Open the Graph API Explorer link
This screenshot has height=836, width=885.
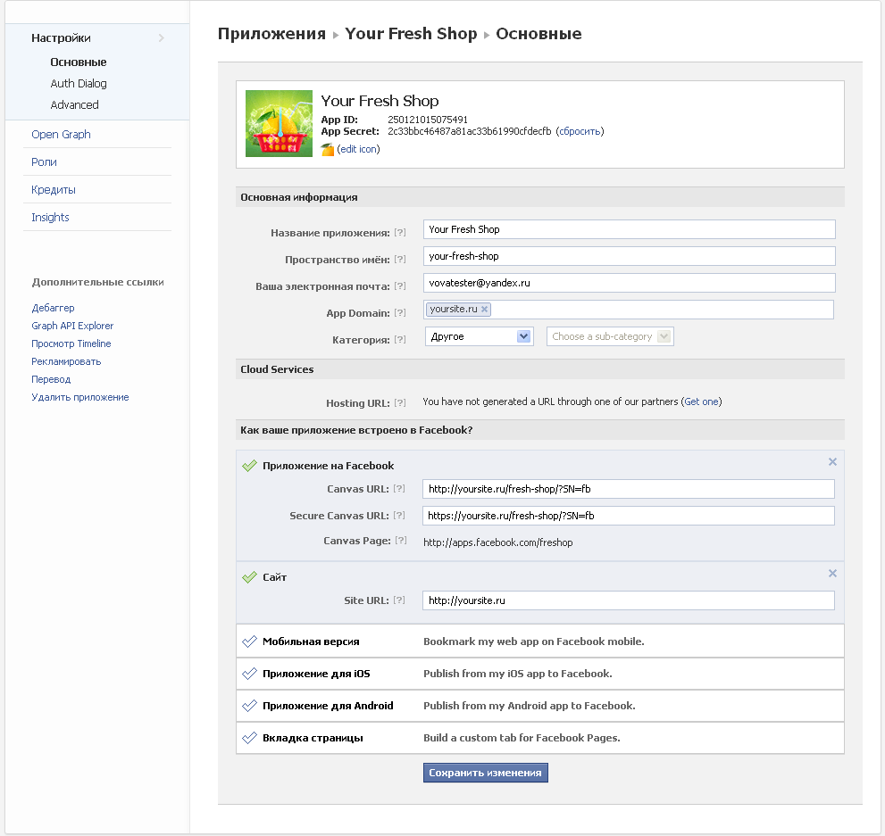[72, 326]
